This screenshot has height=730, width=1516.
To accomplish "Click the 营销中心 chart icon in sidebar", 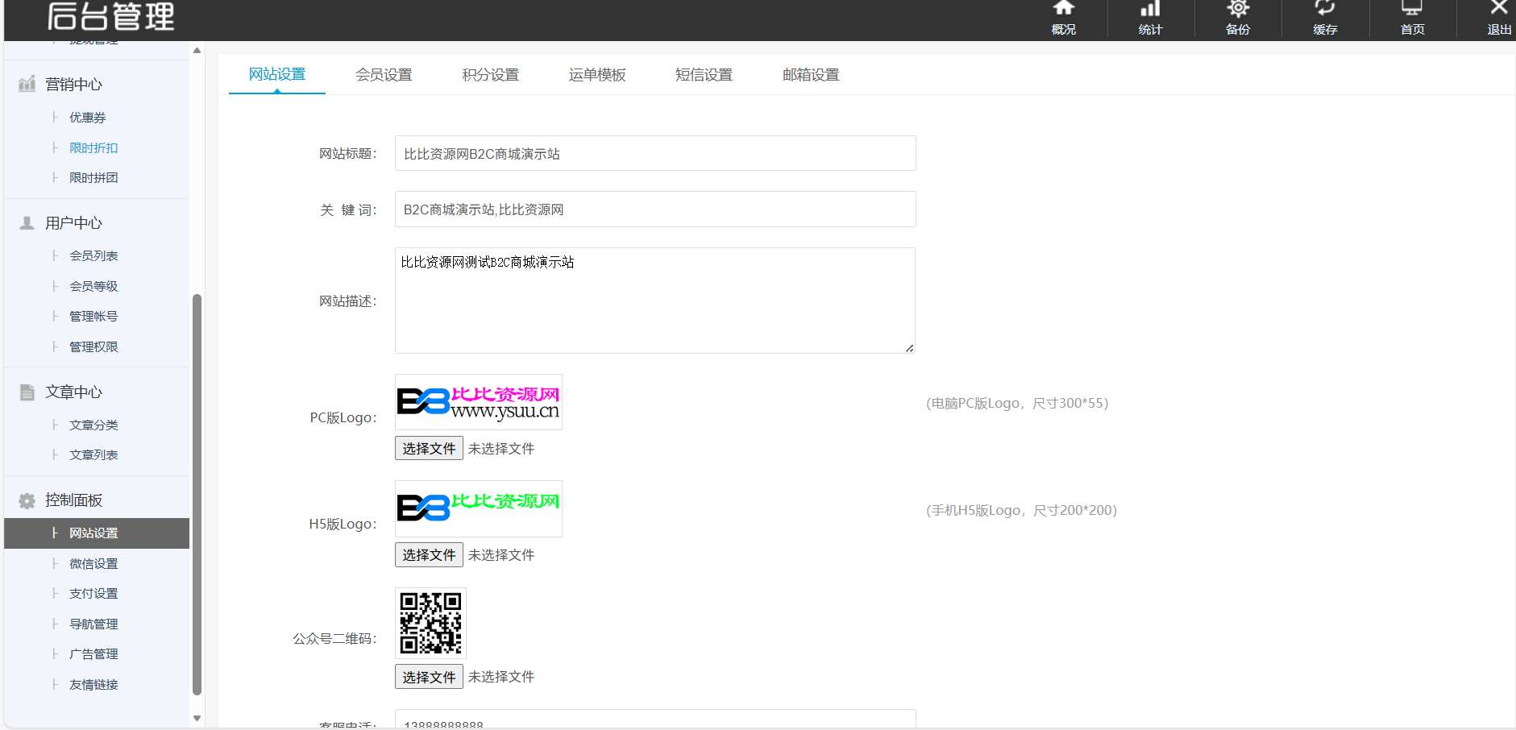I will (x=27, y=84).
